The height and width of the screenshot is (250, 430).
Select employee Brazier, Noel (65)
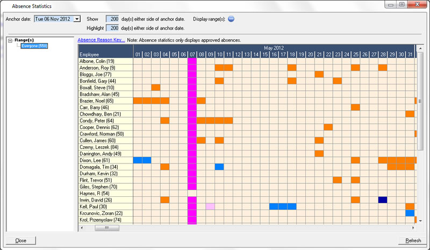click(97, 101)
